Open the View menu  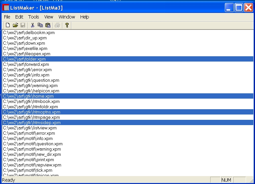click(x=49, y=17)
